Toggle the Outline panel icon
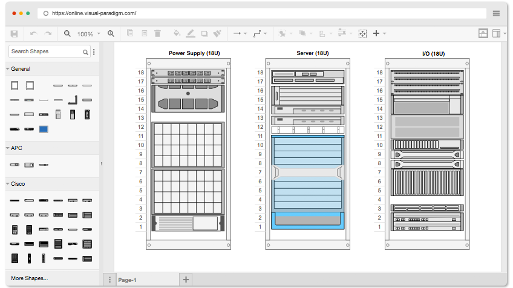513x288 pixels. pyautogui.click(x=483, y=33)
